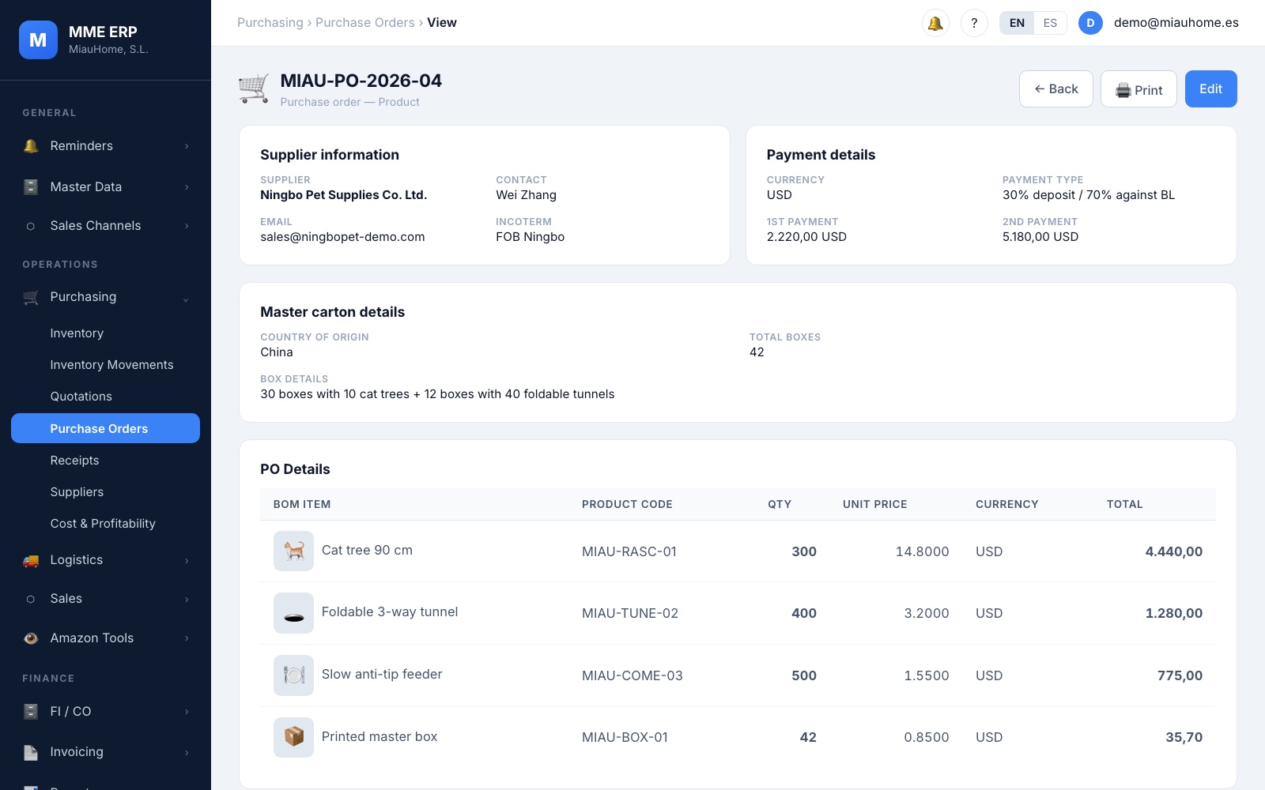Click the Slow anti-tip feeder thumbnail
Screen dimensions: 1265x790
(293, 675)
